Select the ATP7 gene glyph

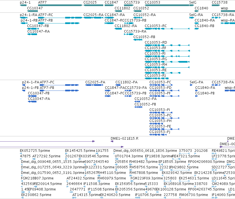point(60,5)
